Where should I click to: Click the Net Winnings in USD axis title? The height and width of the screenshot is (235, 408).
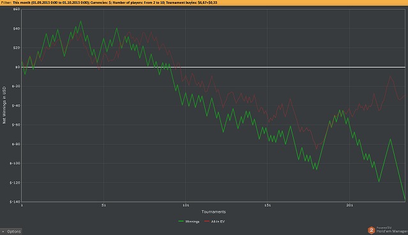pyautogui.click(x=4, y=105)
